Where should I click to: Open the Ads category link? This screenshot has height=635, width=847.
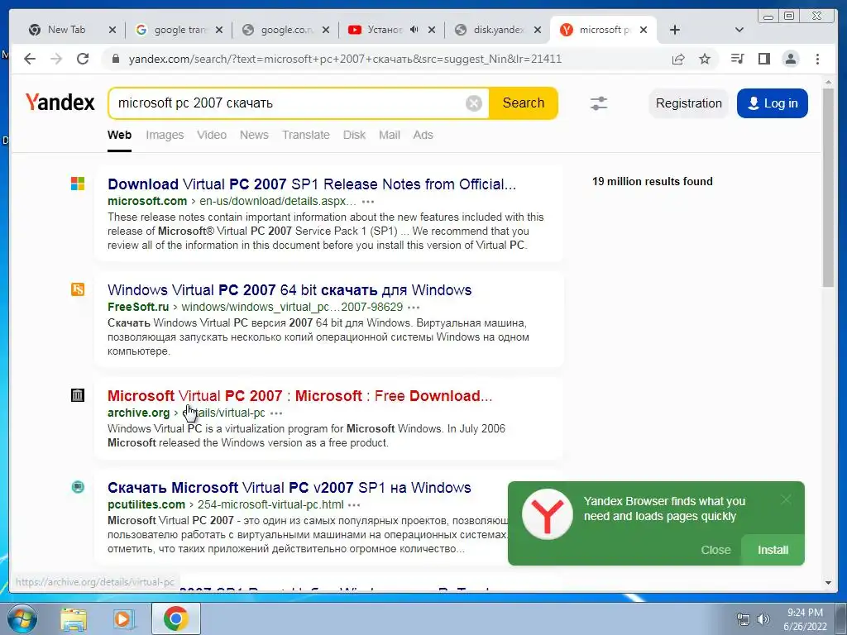point(423,135)
